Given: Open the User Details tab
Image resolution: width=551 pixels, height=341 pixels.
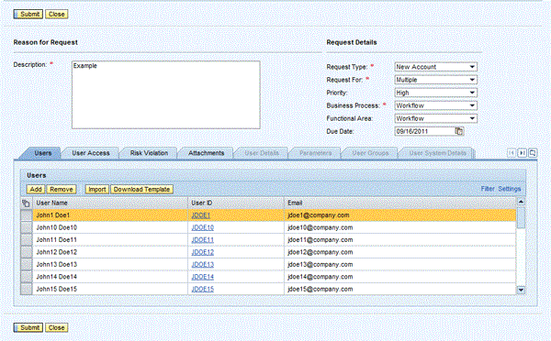Looking at the screenshot, I should (262, 153).
